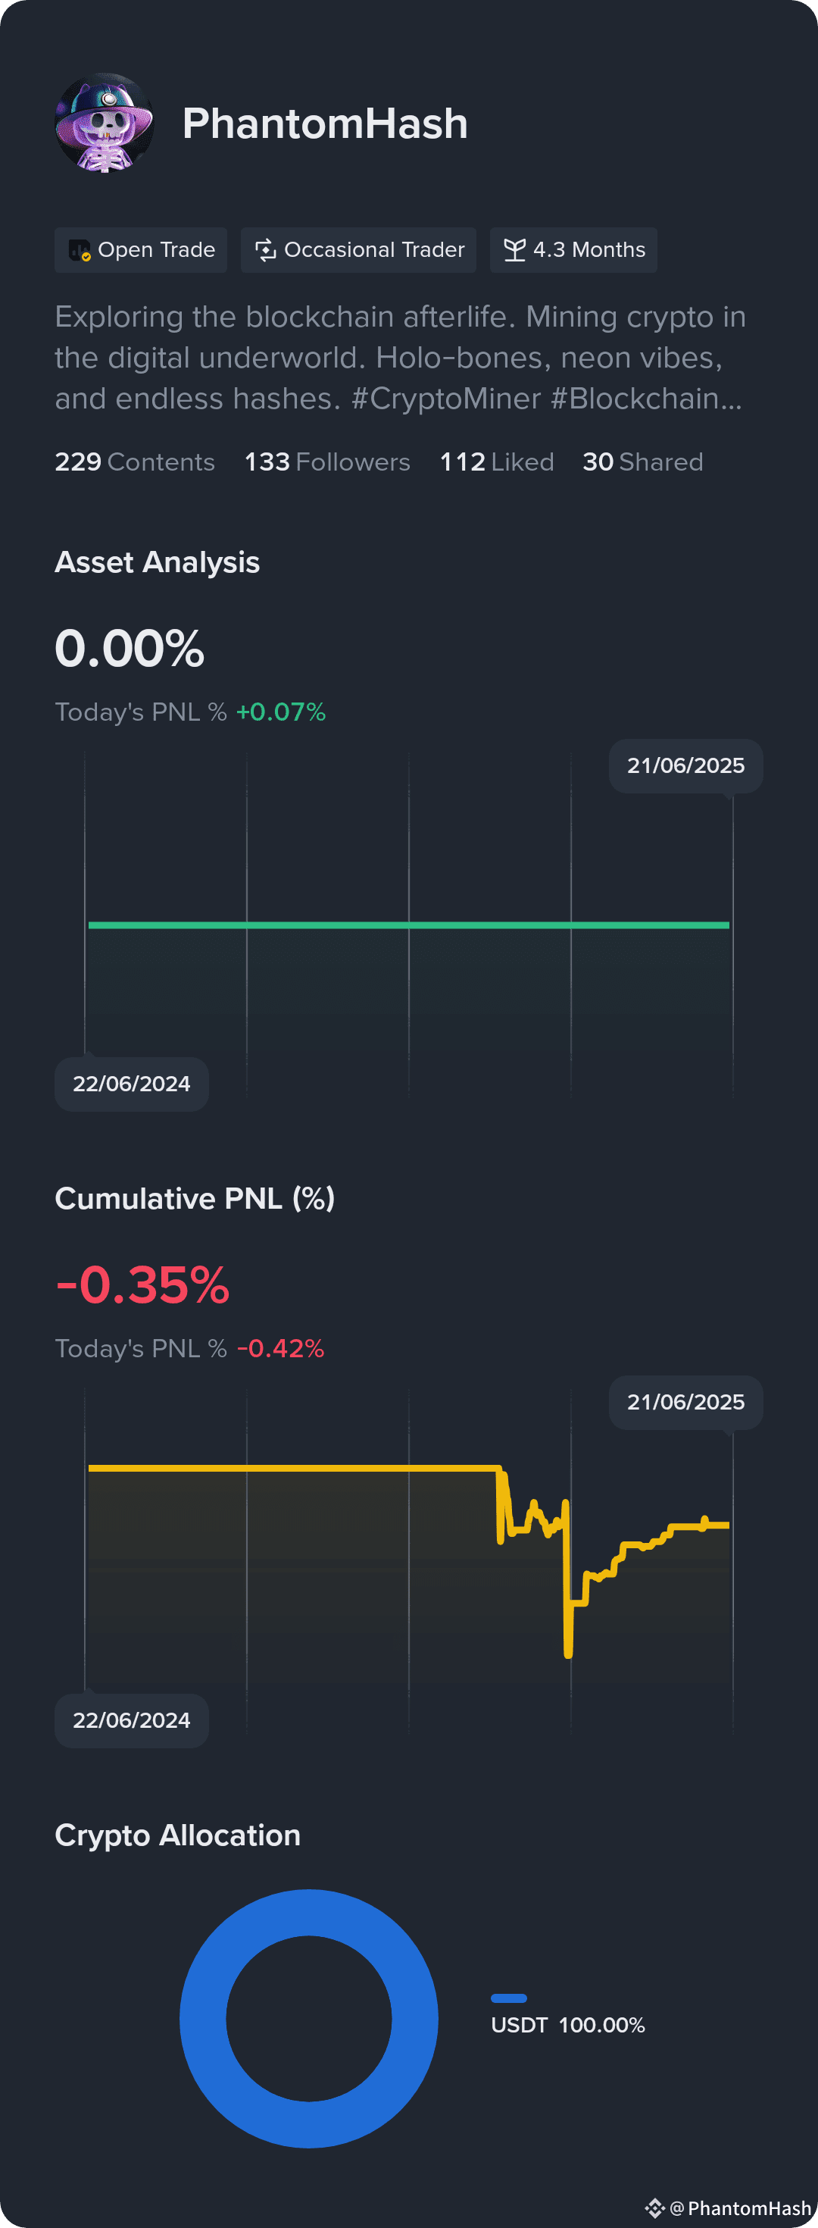This screenshot has height=2228, width=818.
Task: Open the 112 Liked stat
Action: click(496, 462)
